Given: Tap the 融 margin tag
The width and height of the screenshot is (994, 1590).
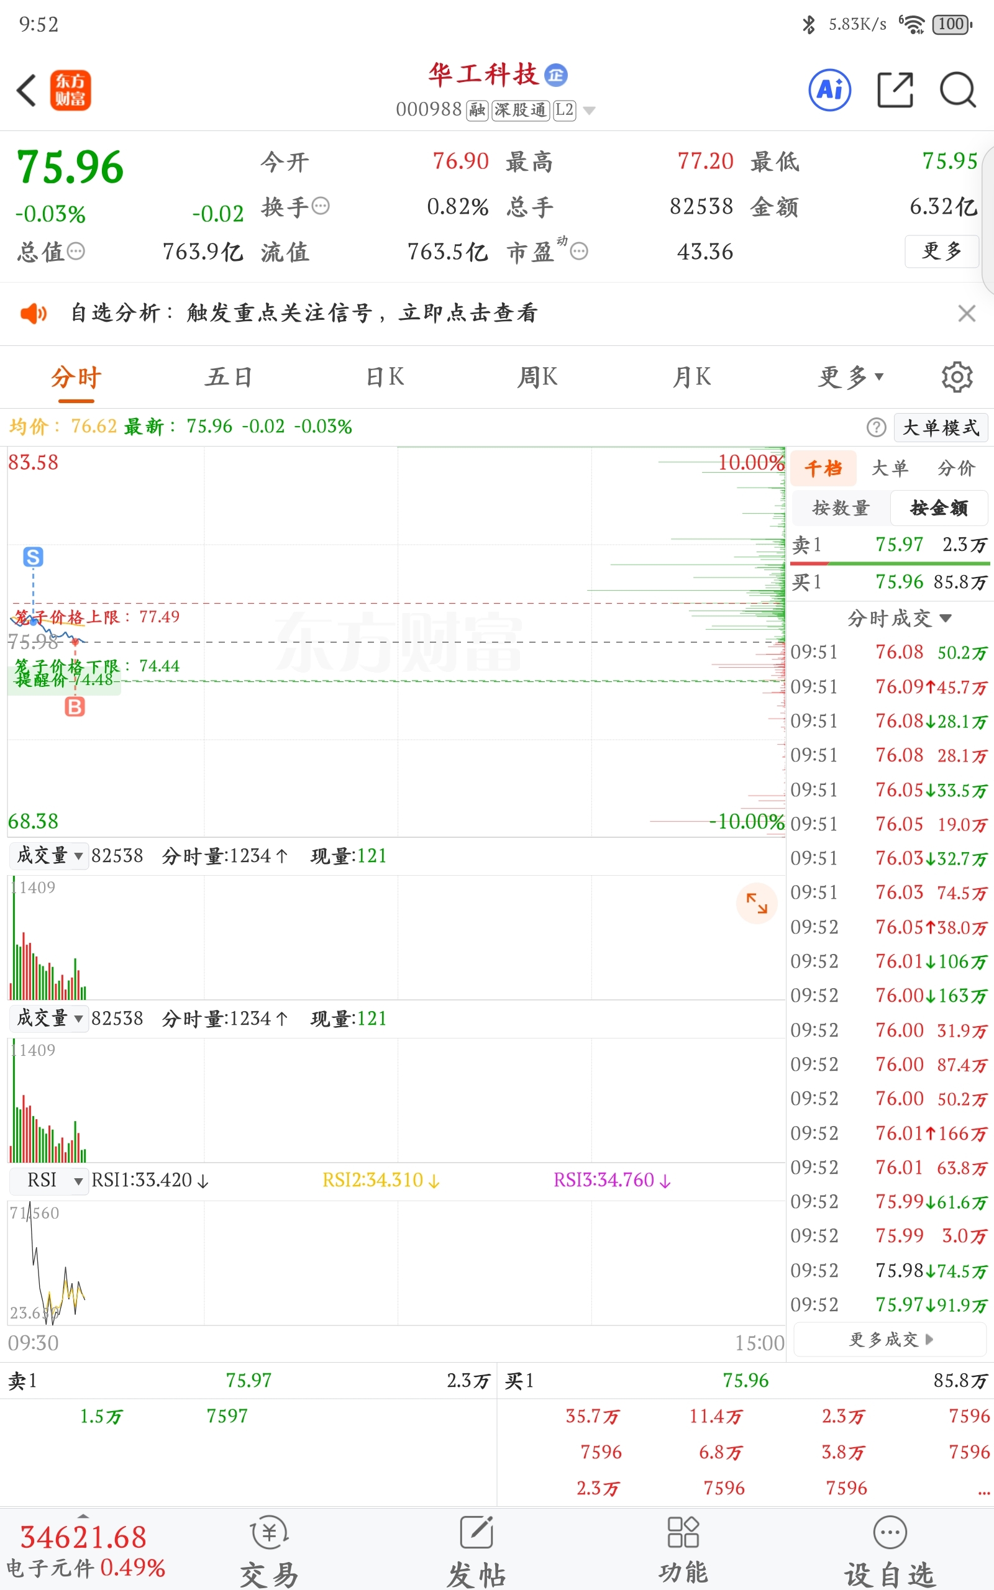Looking at the screenshot, I should point(477,110).
